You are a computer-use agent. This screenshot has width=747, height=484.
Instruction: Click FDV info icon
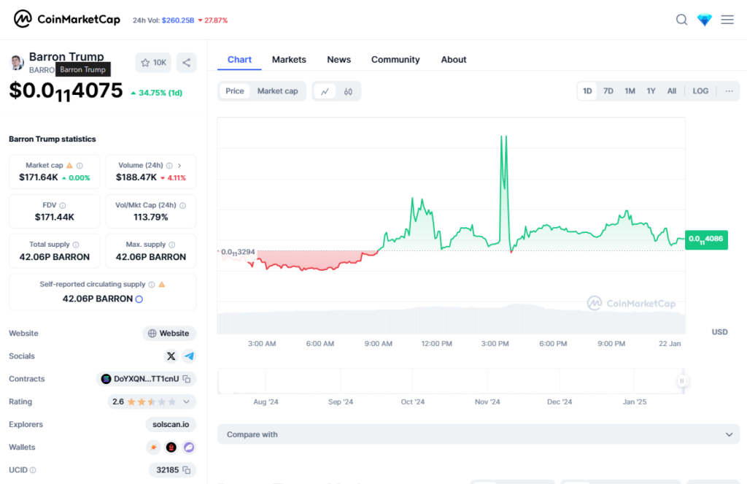pyautogui.click(x=63, y=206)
